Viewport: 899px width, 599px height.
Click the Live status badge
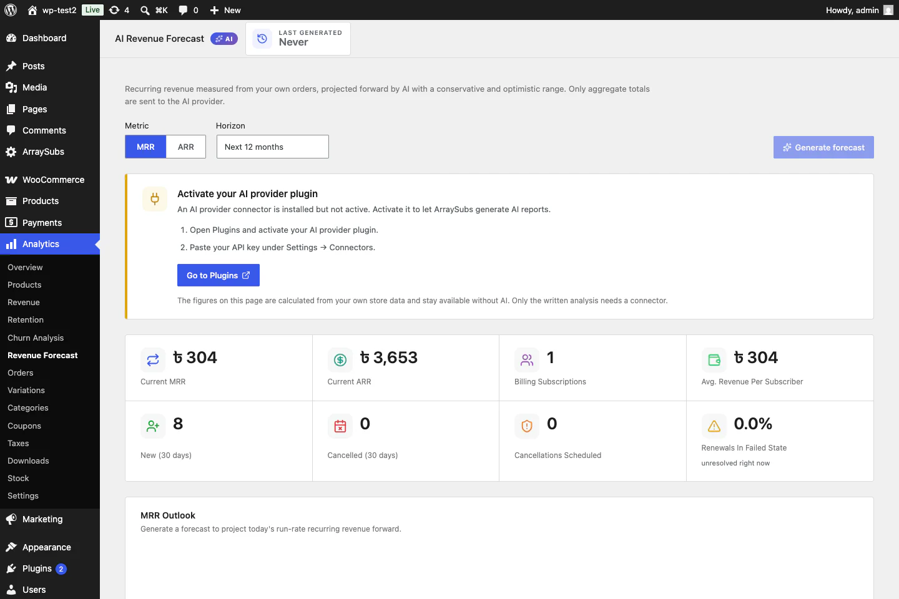[92, 10]
